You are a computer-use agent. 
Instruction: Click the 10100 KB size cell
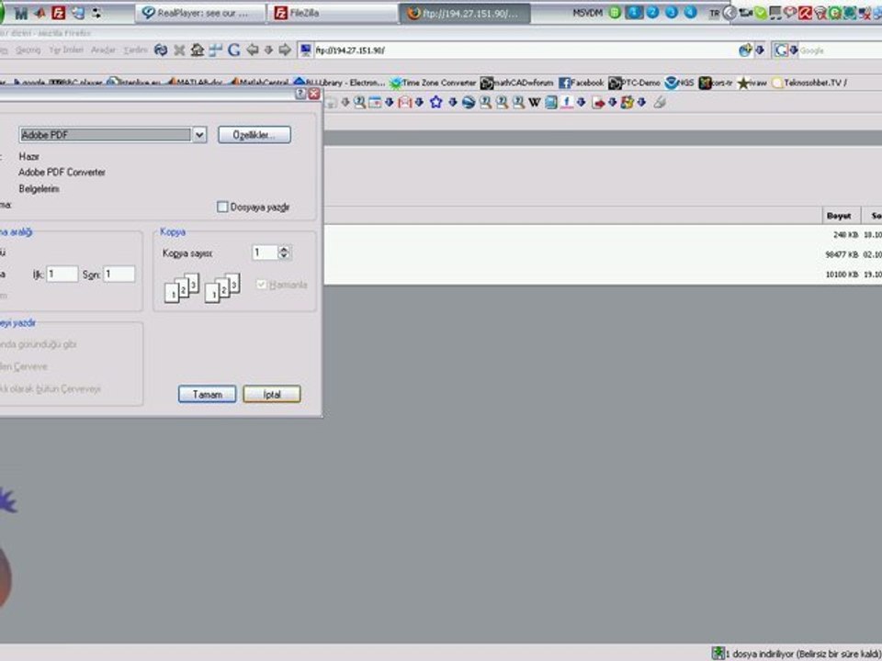(x=842, y=274)
